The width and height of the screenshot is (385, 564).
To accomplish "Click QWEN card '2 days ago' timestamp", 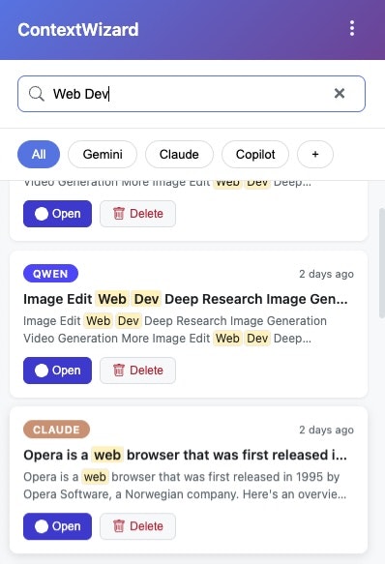I will 326,274.
